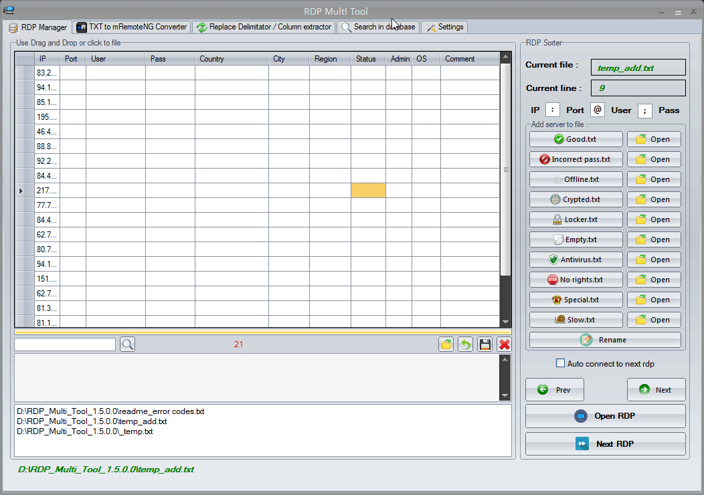Click the Open button beside Offline.txt
Viewport: 704px width, 495px height.
point(654,179)
